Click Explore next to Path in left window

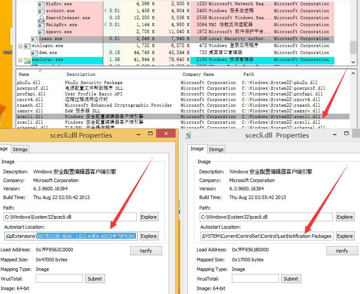(149, 217)
